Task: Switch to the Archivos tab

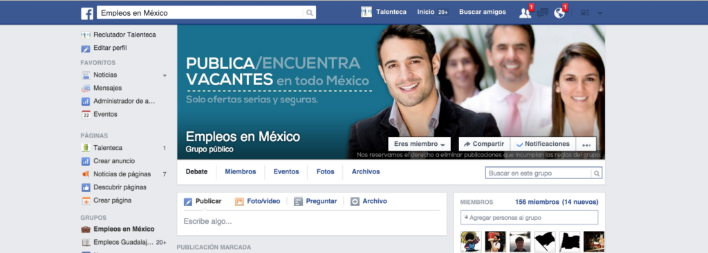Action: (x=366, y=171)
